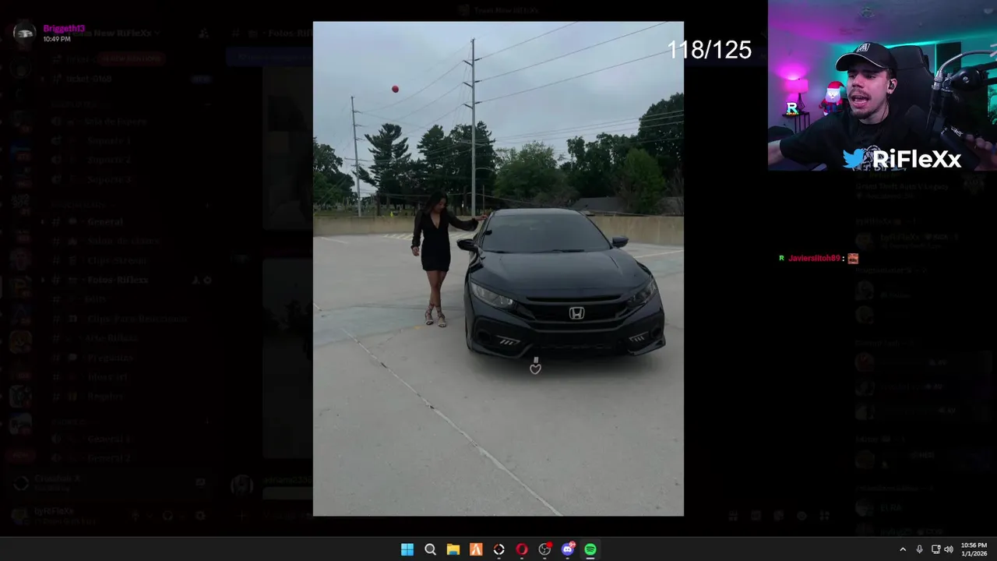Switch to Discord via its taskbar icon
997x561 pixels.
(568, 549)
